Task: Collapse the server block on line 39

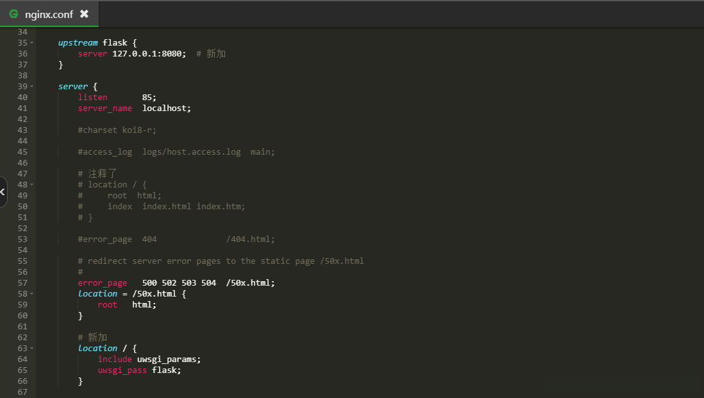Action: pyautogui.click(x=33, y=86)
